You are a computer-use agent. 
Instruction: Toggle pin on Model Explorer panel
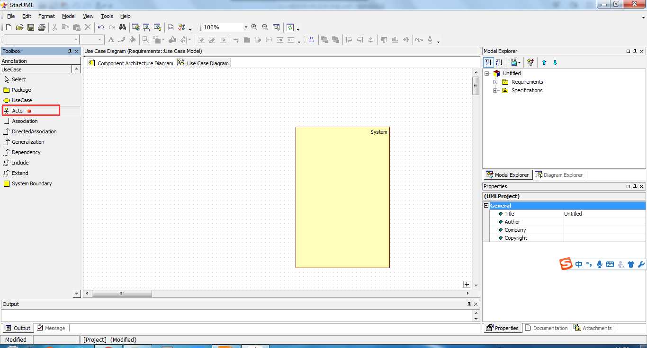point(635,51)
